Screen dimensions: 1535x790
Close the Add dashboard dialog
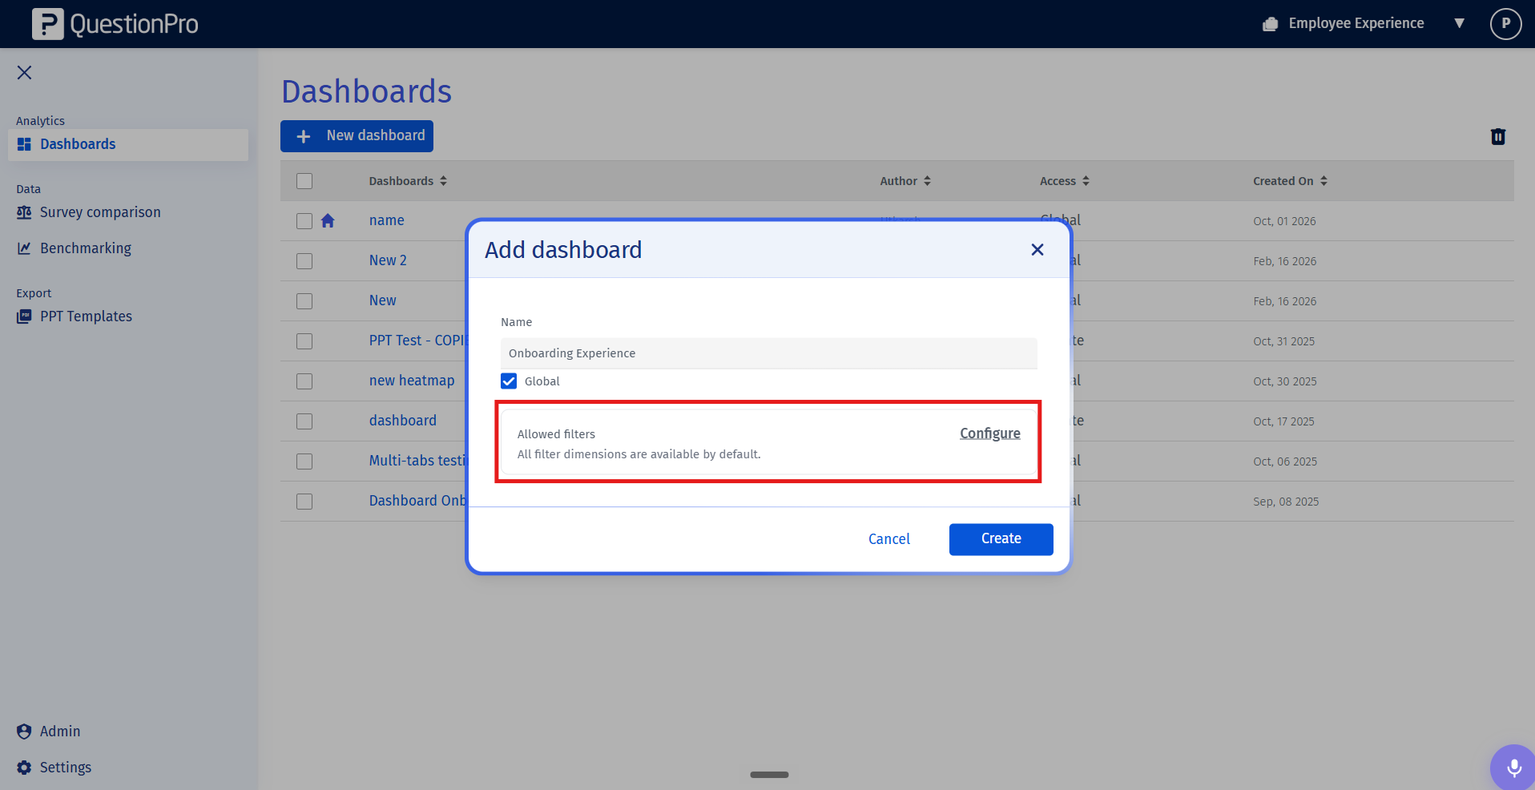pyautogui.click(x=1037, y=250)
